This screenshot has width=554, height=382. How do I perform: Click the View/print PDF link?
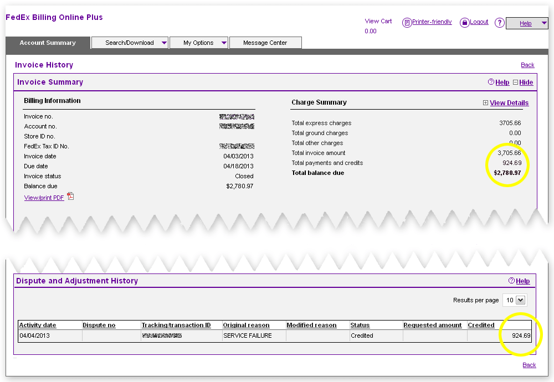coord(44,198)
